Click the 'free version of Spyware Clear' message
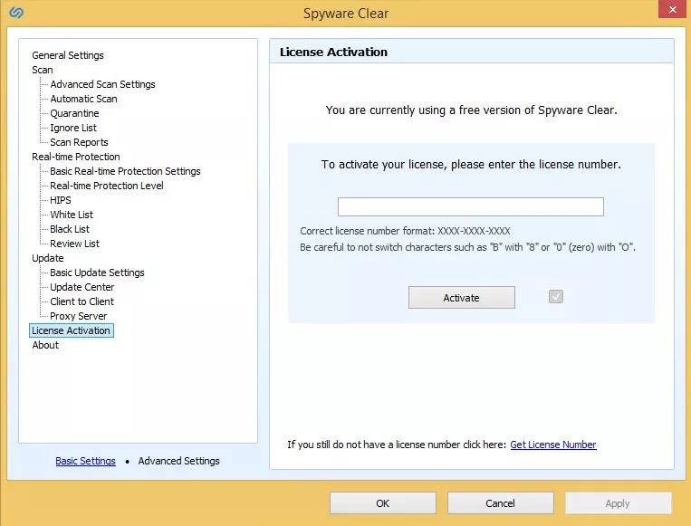Image resolution: width=691 pixels, height=526 pixels. [471, 110]
